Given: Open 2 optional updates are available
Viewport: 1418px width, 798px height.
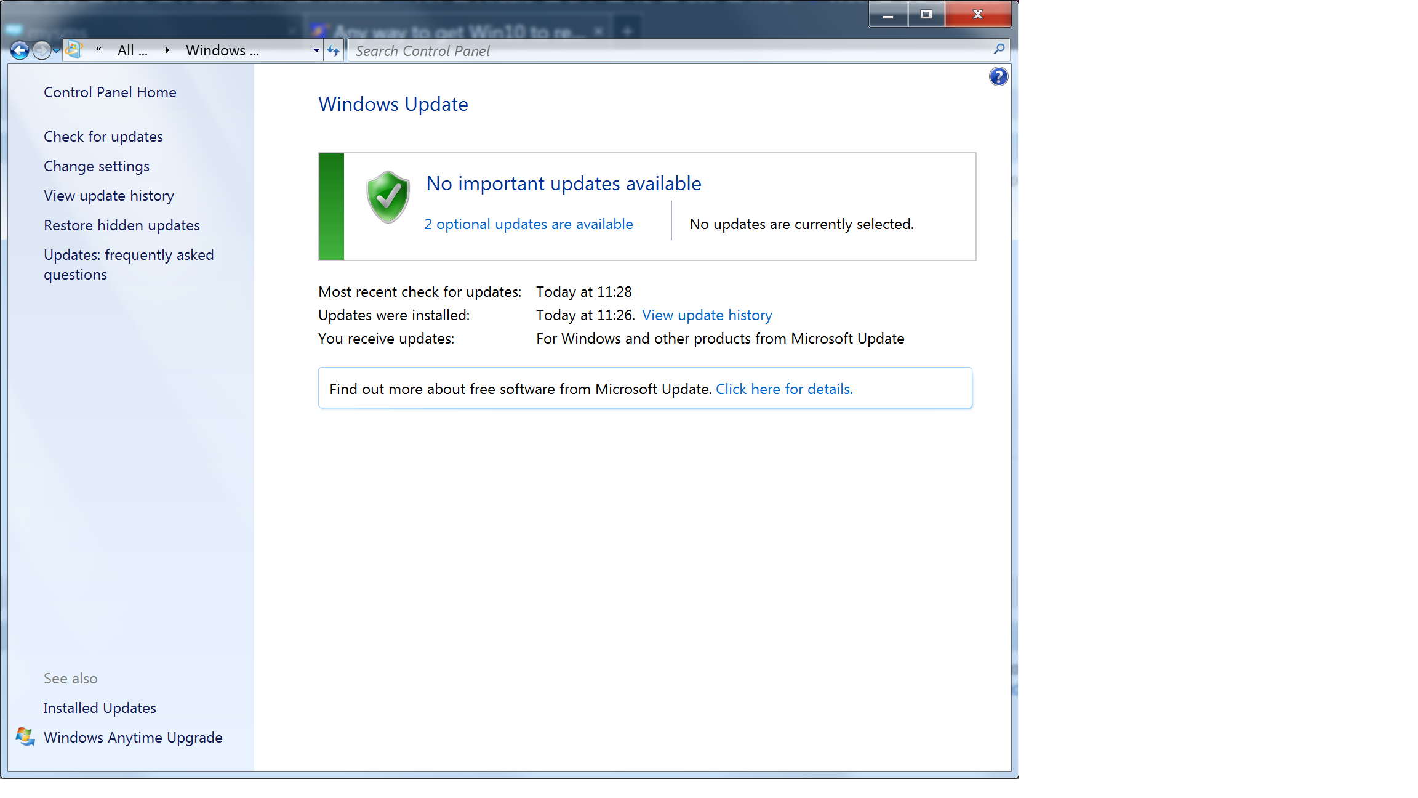Looking at the screenshot, I should [528, 224].
